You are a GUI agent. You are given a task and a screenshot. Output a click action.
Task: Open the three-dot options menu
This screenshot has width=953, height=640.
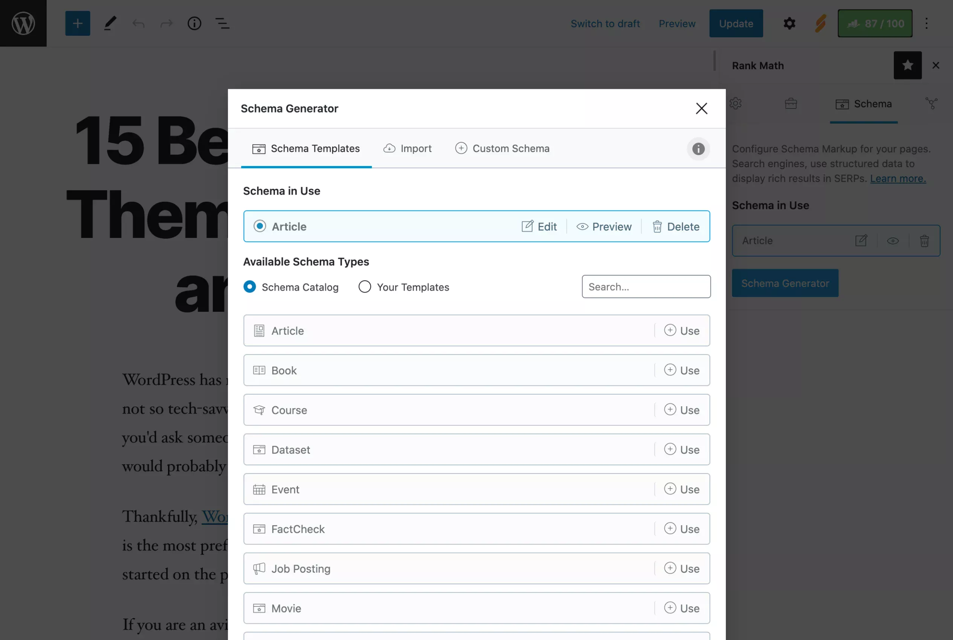[927, 23]
